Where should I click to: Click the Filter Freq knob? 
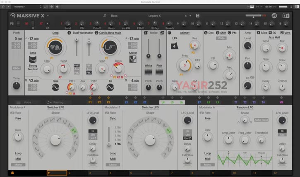185,65
